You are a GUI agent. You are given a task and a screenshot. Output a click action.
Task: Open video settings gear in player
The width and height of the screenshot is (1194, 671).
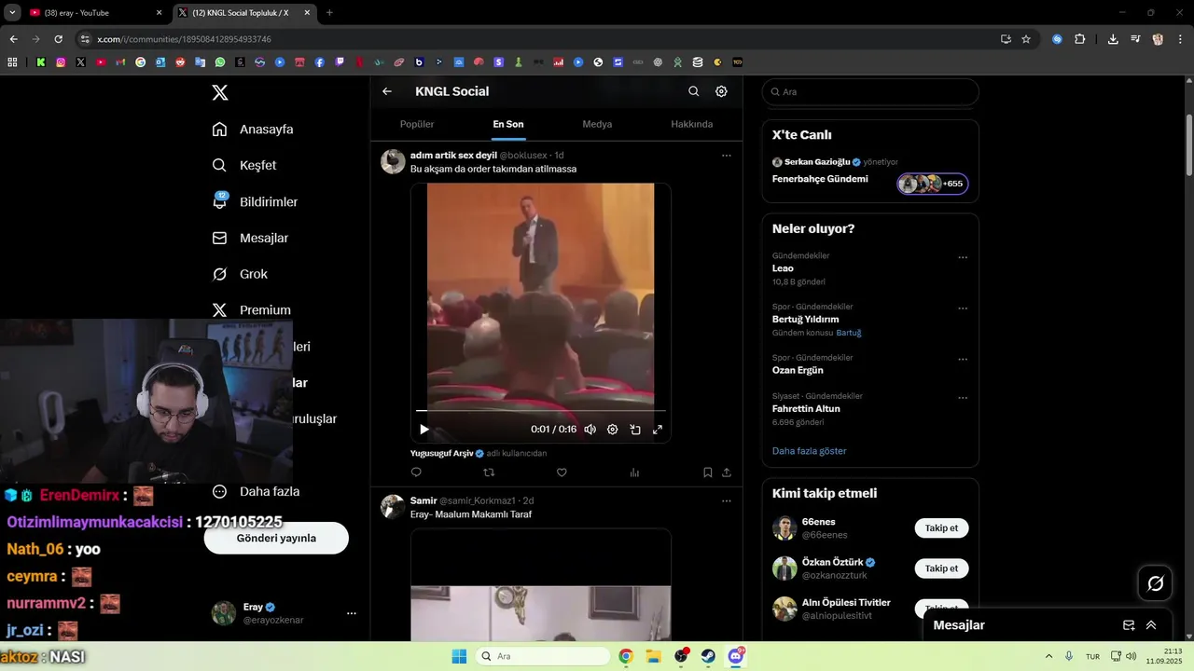613,430
